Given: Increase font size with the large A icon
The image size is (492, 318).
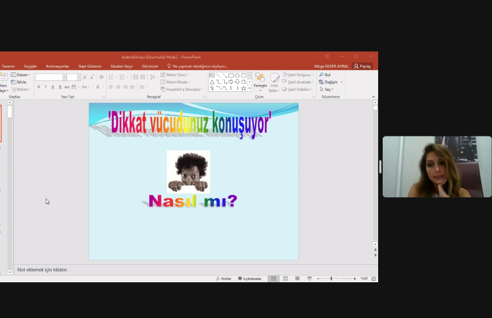Looking at the screenshot, I should [85, 77].
